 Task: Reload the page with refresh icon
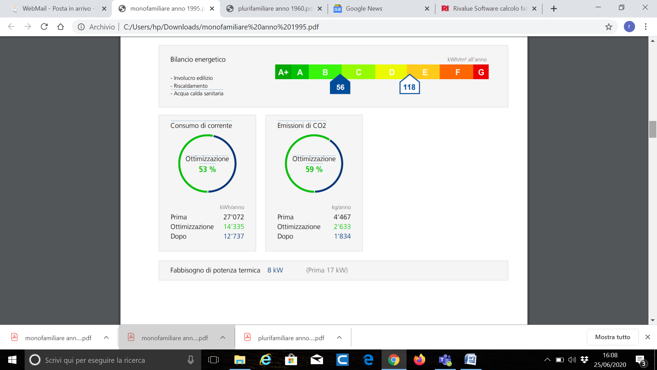[44, 27]
